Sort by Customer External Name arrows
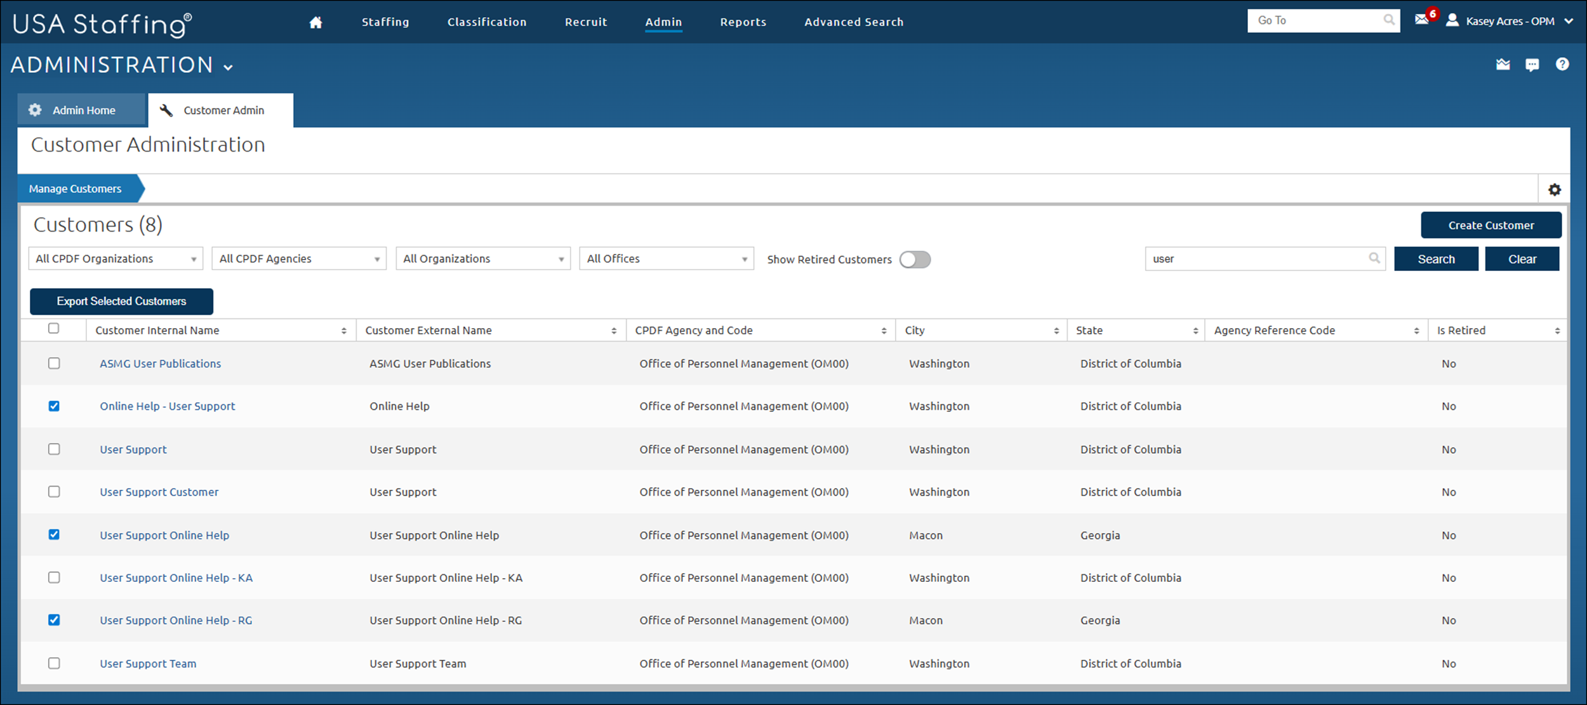Viewport: 1587px width, 705px height. pos(614,331)
